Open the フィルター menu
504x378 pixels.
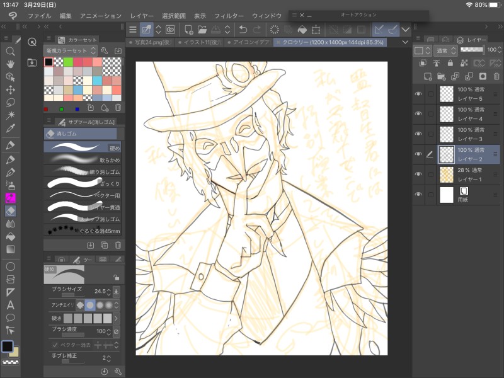pos(229,16)
